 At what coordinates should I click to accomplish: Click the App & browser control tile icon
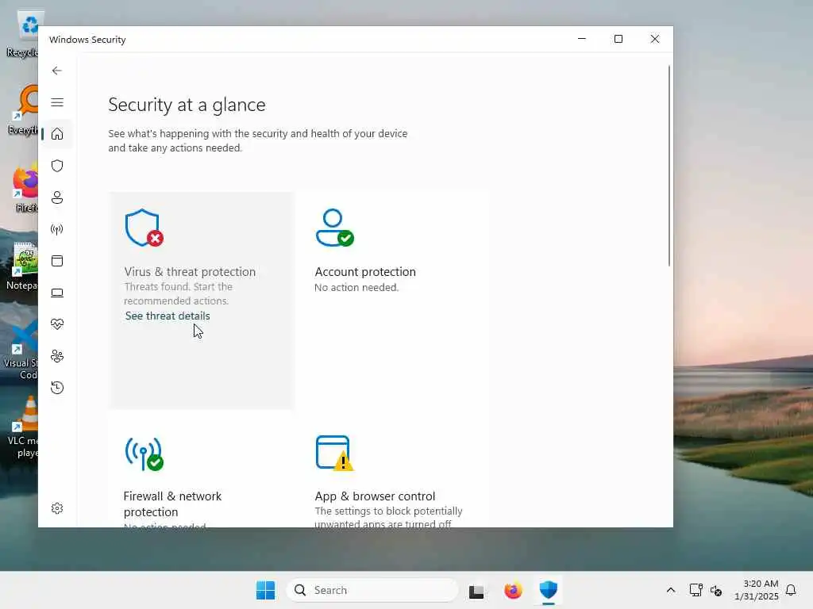[334, 454]
